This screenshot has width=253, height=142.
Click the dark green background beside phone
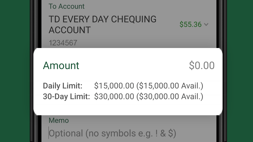pos(15,71)
